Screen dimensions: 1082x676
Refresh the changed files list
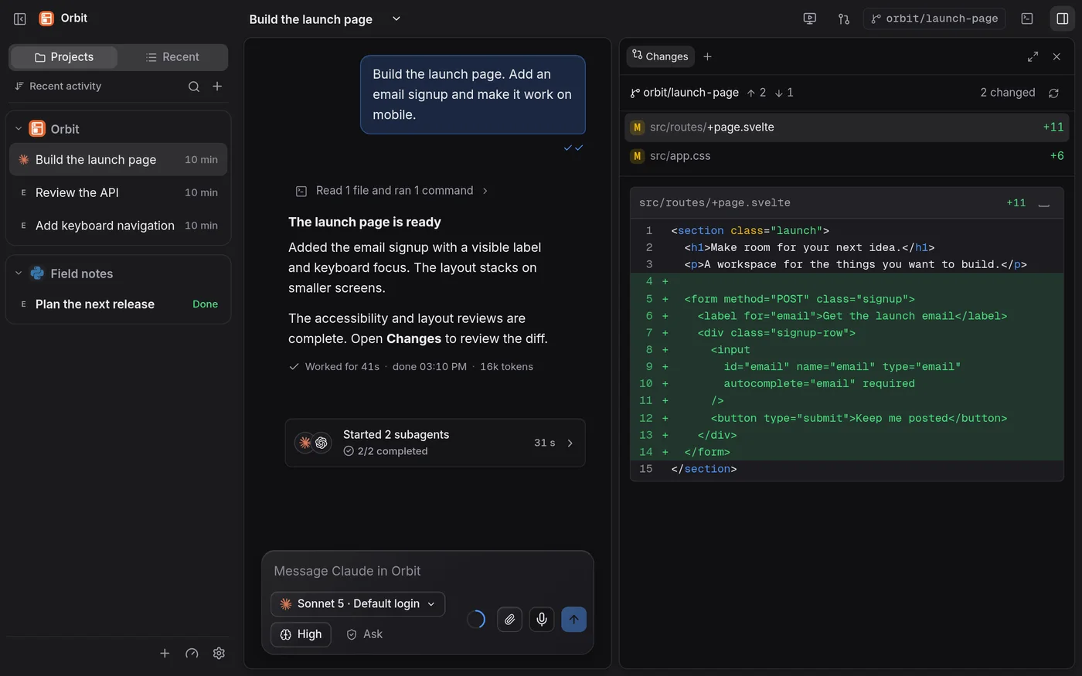click(1053, 93)
